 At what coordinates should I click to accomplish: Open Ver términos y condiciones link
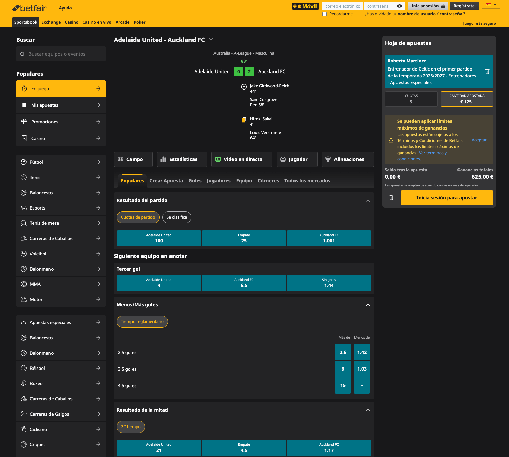click(x=422, y=156)
